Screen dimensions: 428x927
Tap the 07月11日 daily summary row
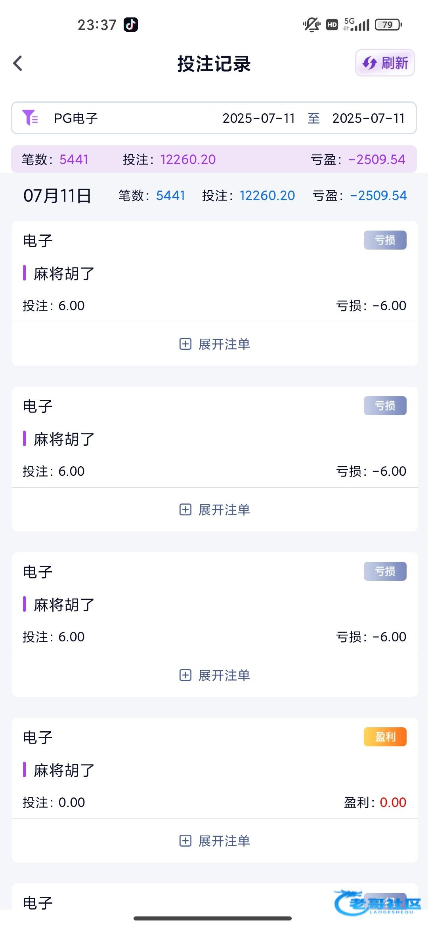(x=214, y=196)
